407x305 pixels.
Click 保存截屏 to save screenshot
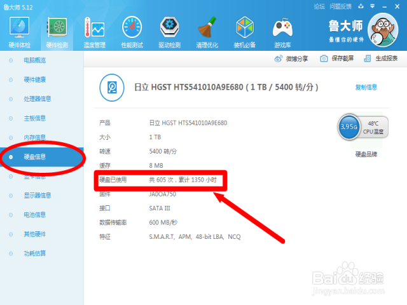coord(337,58)
